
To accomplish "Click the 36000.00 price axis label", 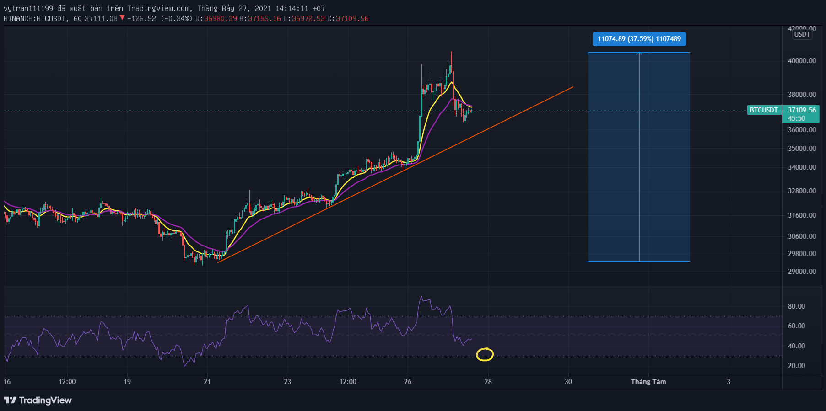I will [802, 130].
